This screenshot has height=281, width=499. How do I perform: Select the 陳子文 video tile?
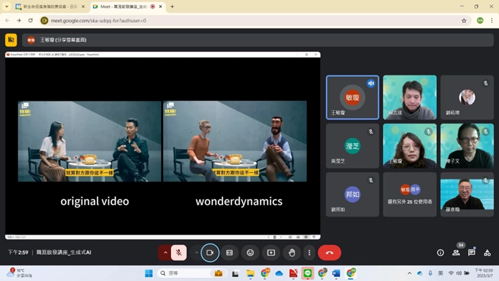467,146
